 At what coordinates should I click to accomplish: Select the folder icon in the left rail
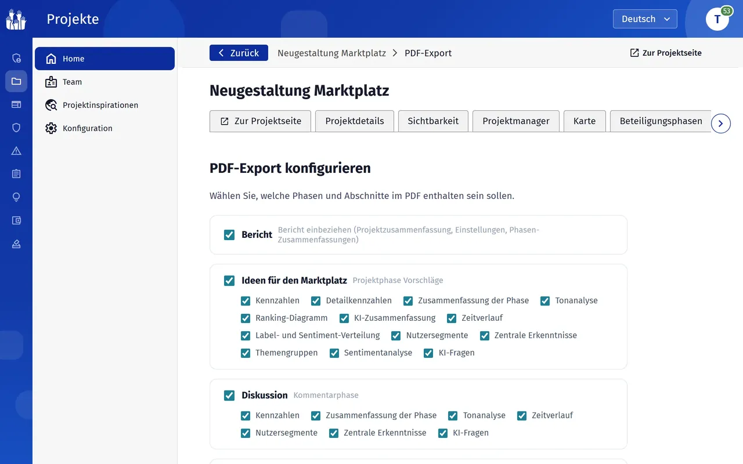[x=16, y=81]
